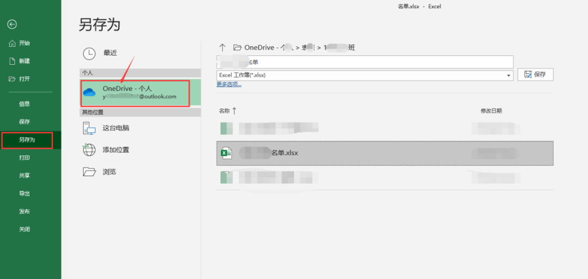Choose 关闭 in the sidebar

pyautogui.click(x=24, y=230)
